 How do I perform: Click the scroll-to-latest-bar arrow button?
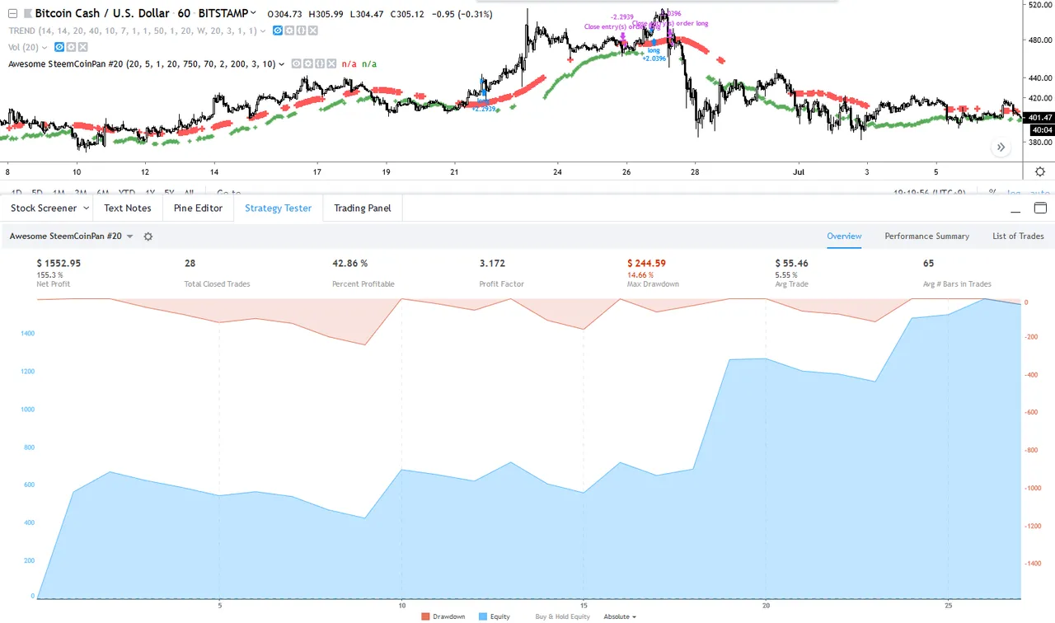pos(1001,148)
